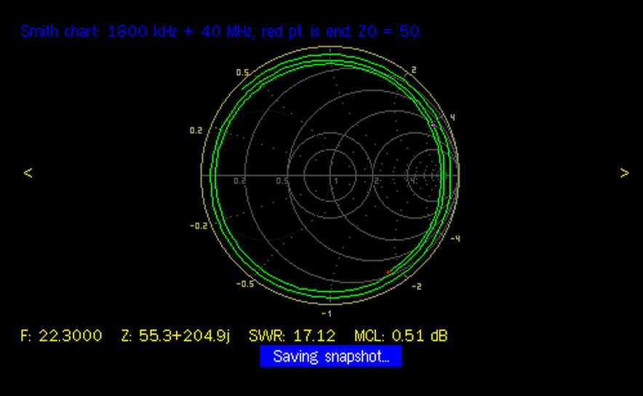Image resolution: width=643 pixels, height=396 pixels.
Task: Click the magenta marker point near the 4 label
Action: 434,125
